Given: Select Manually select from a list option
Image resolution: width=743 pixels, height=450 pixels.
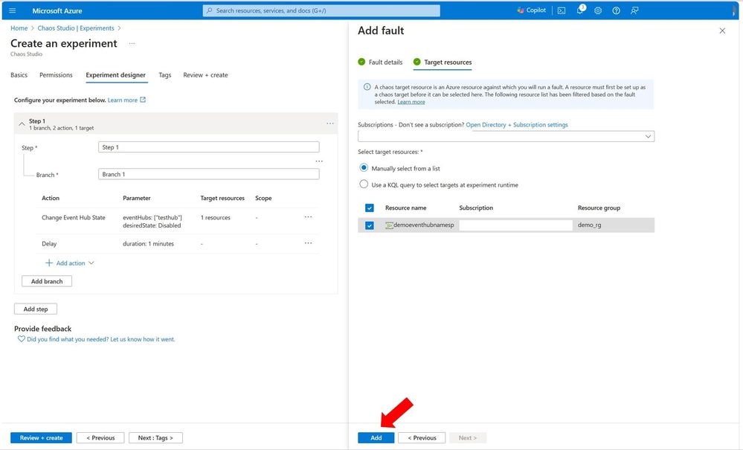Looking at the screenshot, I should 364,167.
